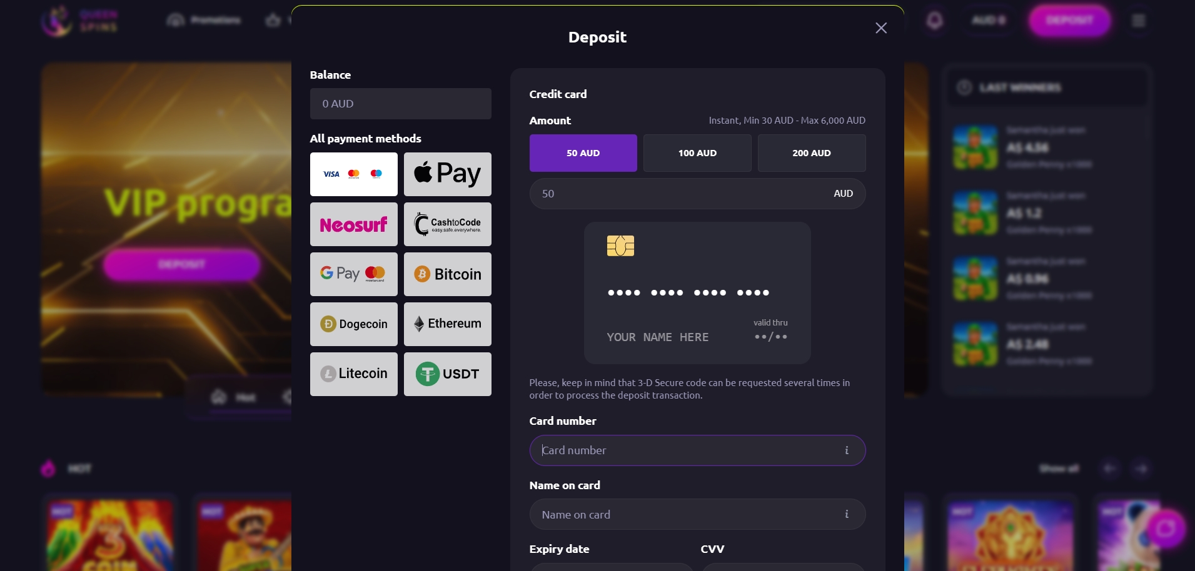The height and width of the screenshot is (571, 1195).
Task: Select Neosurf payment option
Action: coord(353,224)
